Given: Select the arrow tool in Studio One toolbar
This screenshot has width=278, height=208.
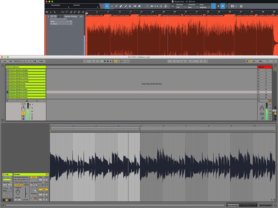Looking at the screenshot, I should point(107,6).
